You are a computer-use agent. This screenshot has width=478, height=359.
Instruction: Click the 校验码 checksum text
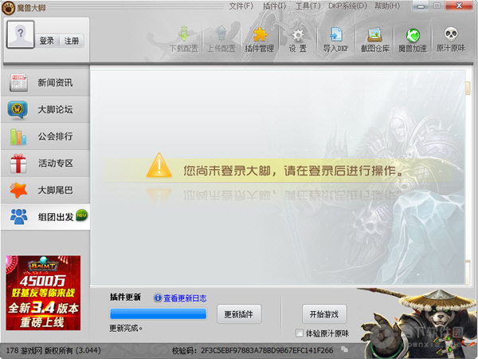click(253, 350)
